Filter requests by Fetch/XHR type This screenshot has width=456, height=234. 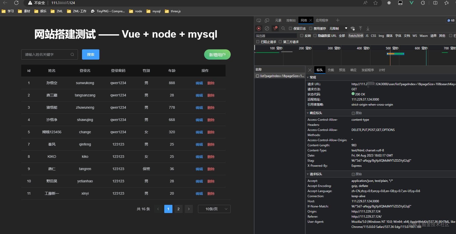356,36
